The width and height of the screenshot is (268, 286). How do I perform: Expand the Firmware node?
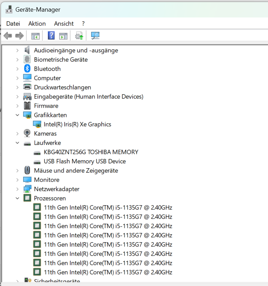coord(18,106)
